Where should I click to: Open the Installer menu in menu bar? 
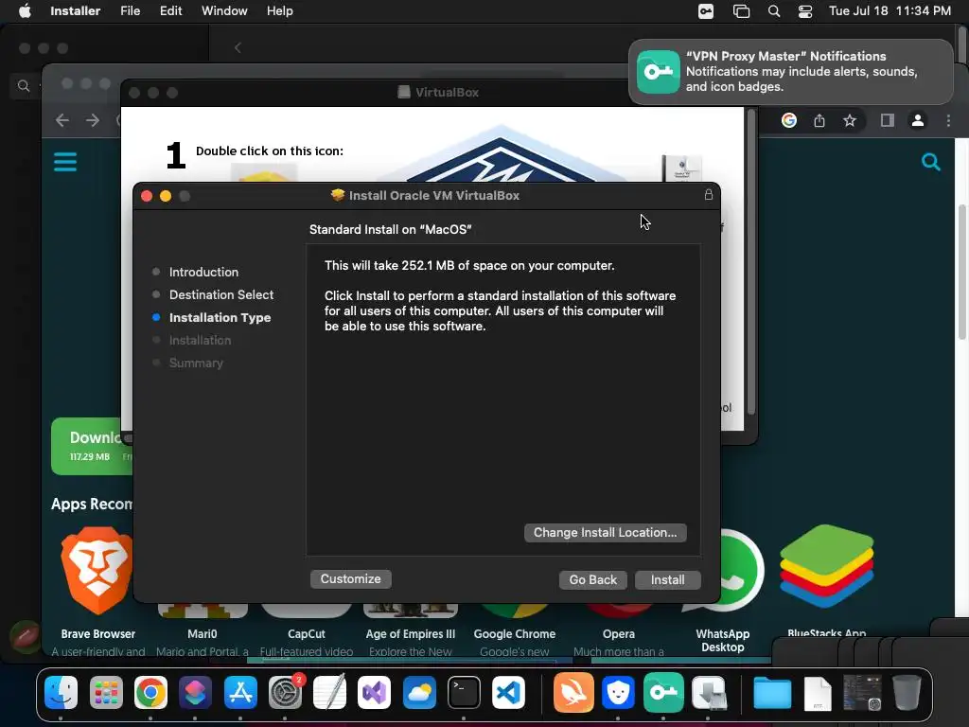76,11
